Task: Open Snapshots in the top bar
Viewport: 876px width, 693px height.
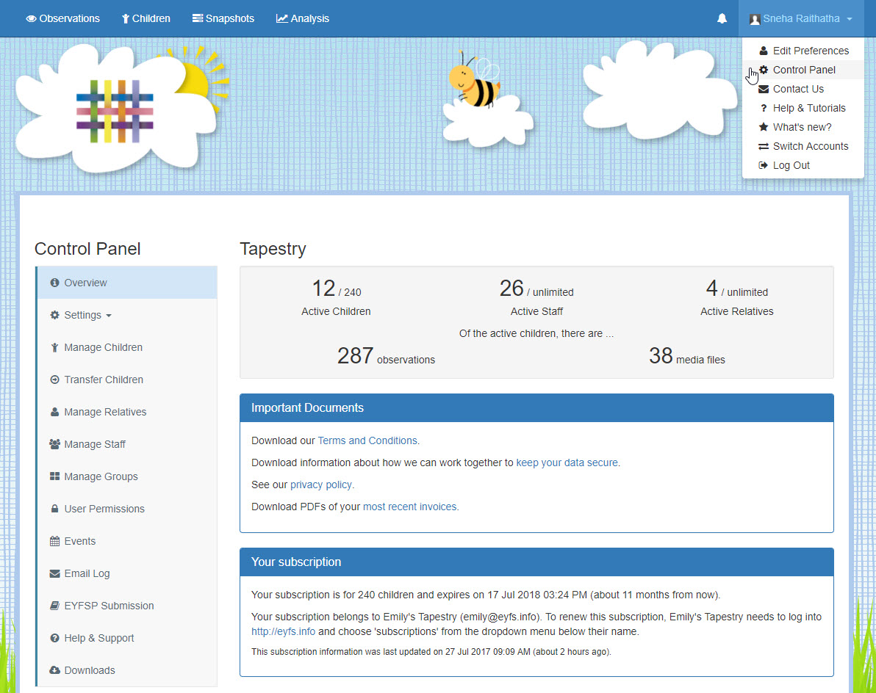Action: pyautogui.click(x=223, y=18)
